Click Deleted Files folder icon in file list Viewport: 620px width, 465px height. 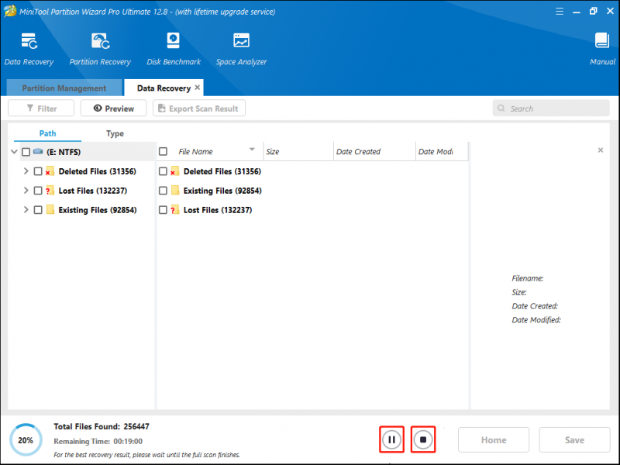point(175,171)
